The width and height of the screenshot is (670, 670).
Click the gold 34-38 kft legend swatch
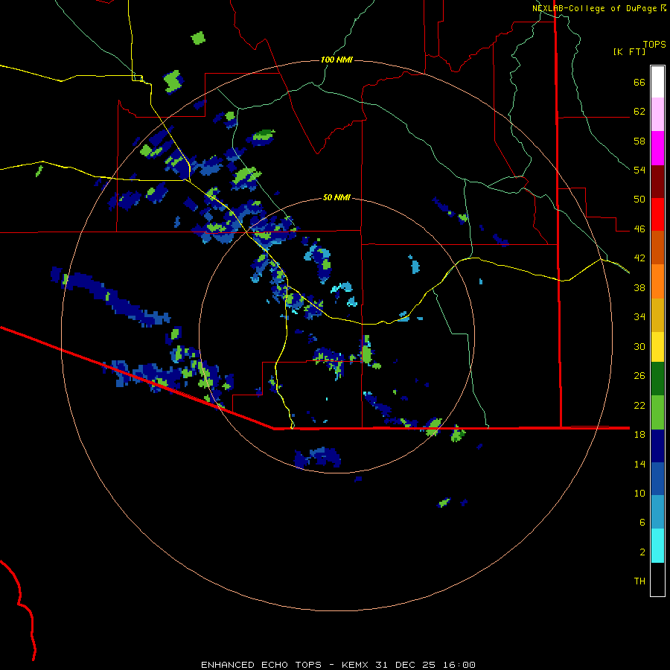click(657, 316)
